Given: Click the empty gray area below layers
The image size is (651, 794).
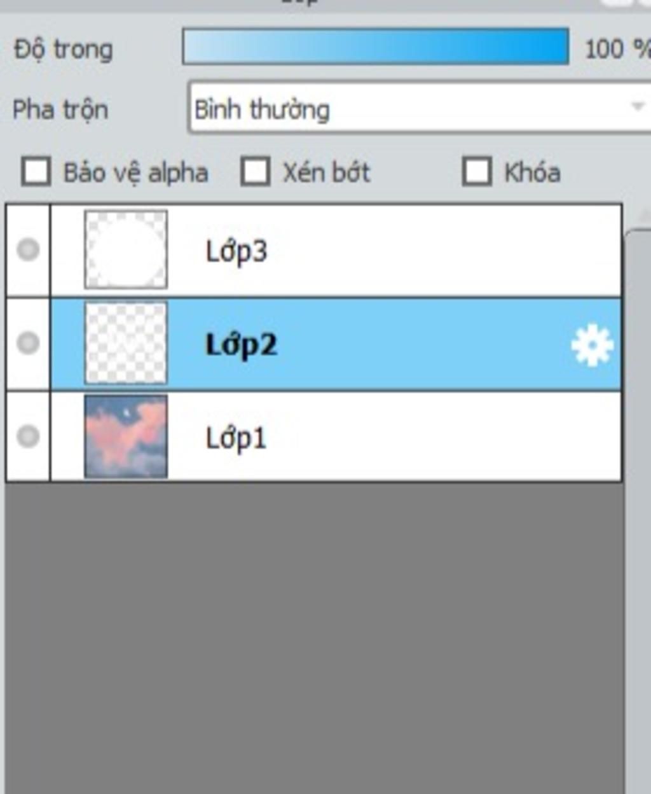Looking at the screenshot, I should click(x=315, y=636).
